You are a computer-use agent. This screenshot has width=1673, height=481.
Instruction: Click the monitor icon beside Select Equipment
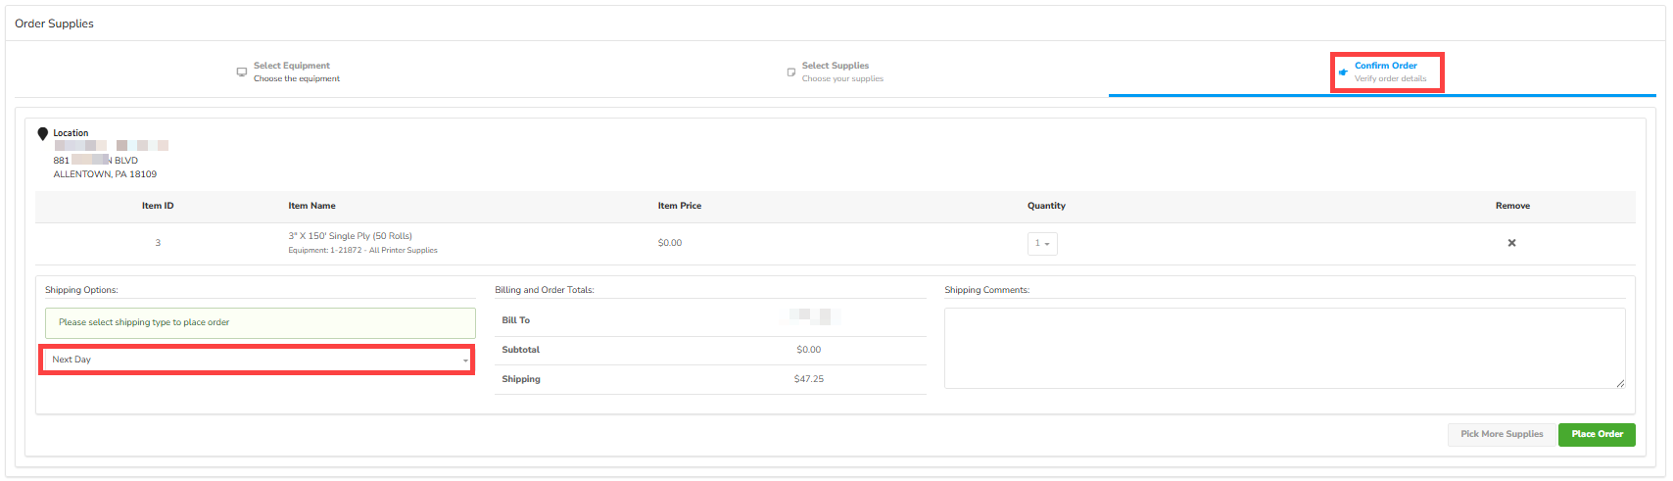(241, 72)
